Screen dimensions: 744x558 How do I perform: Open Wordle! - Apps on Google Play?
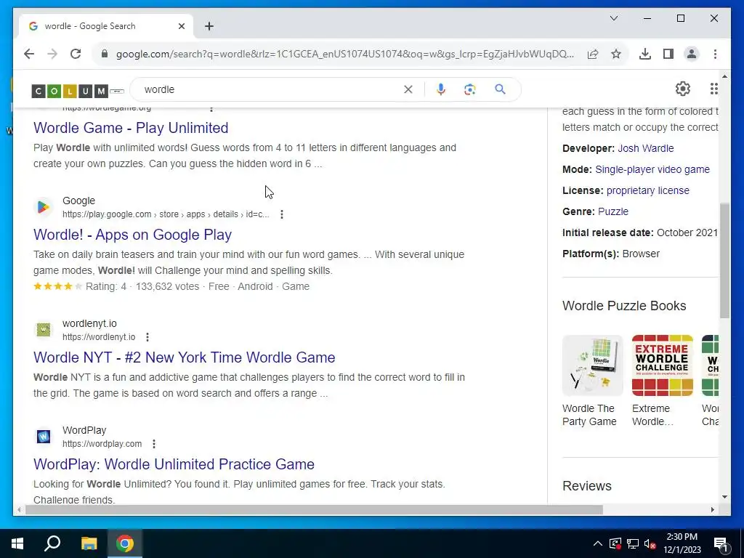point(132,235)
